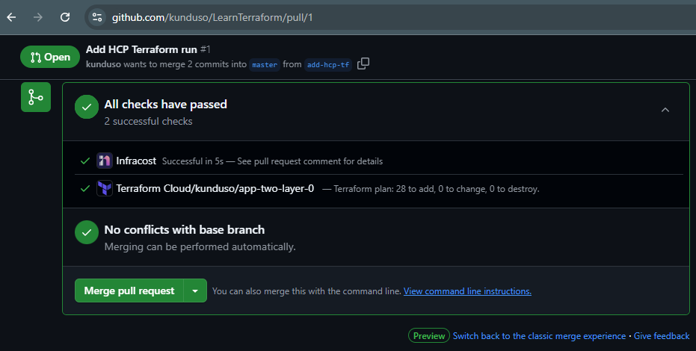The height and width of the screenshot is (351, 696).
Task: Click the Terraform Cloud logo icon
Action: pos(105,188)
